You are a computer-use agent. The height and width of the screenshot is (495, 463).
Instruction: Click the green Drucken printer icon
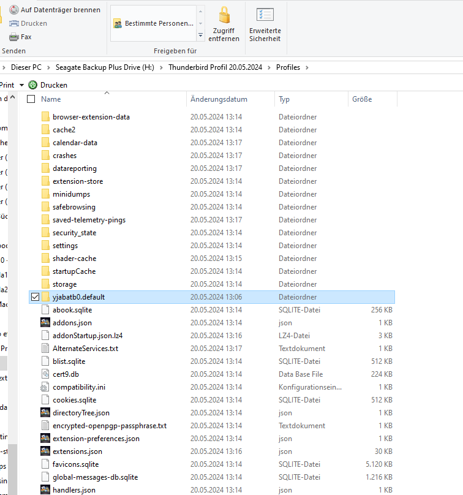click(x=32, y=85)
